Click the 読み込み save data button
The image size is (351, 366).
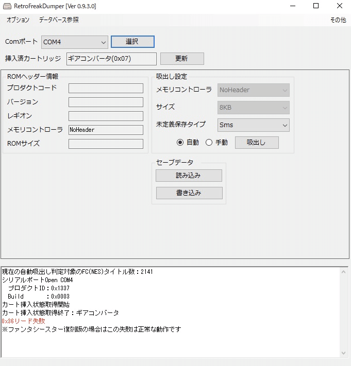[x=189, y=176]
